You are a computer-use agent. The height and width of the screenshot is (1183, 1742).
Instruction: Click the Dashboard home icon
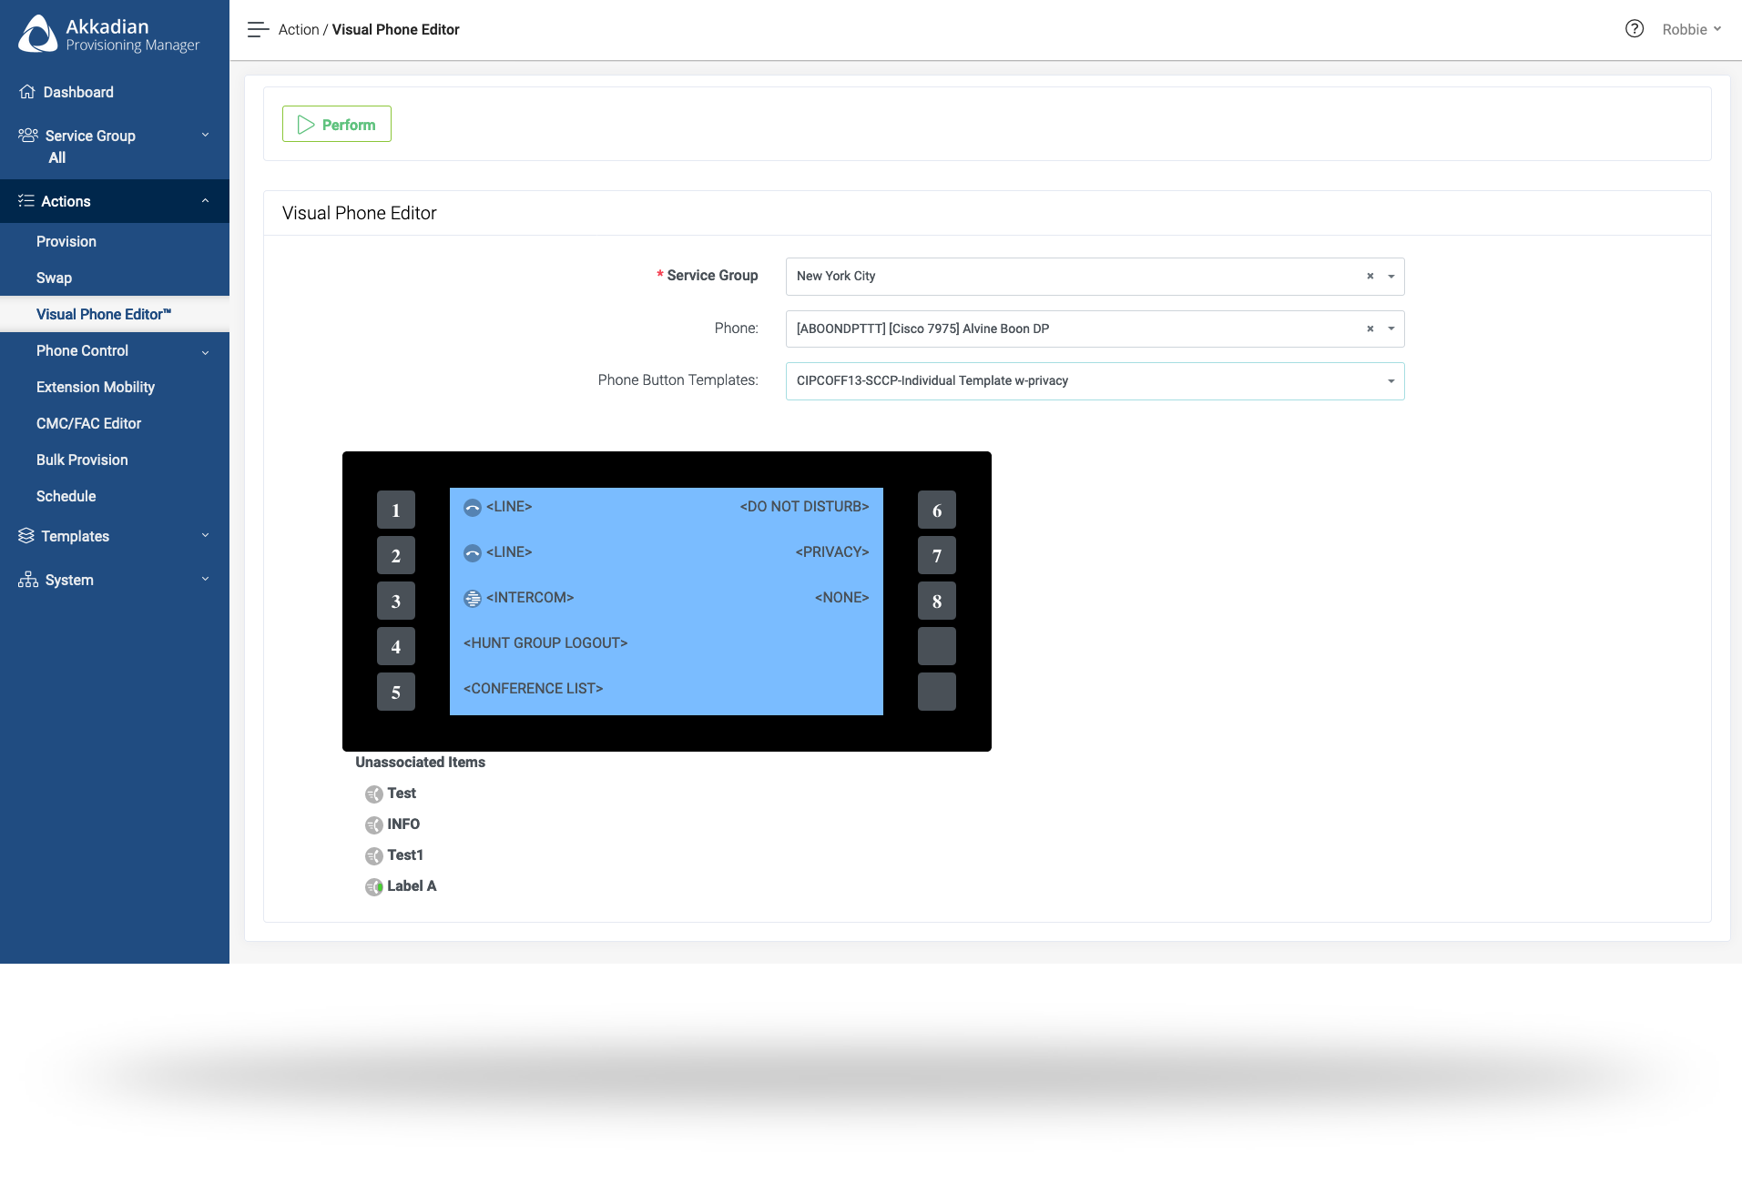(27, 92)
